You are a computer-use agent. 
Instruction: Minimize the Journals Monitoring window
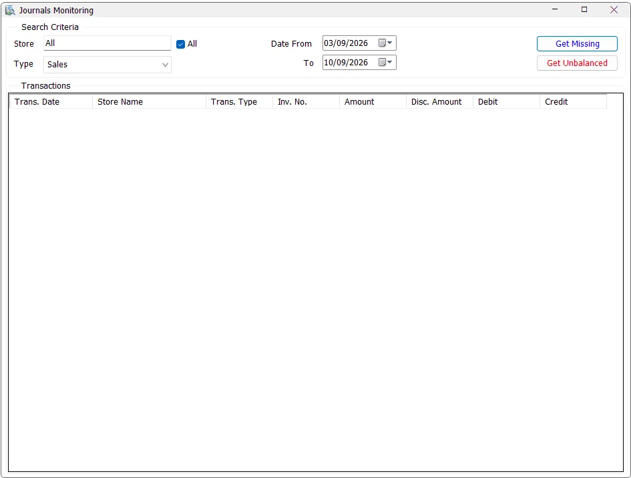[x=555, y=9]
